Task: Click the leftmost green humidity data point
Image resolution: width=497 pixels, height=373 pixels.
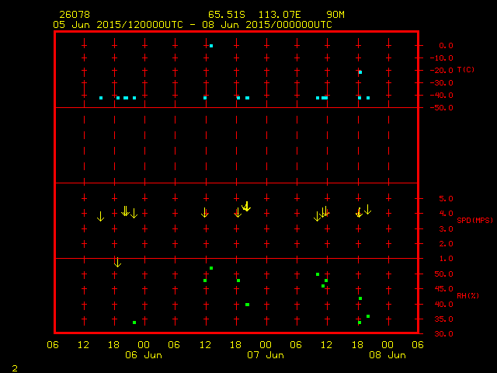Action: (x=134, y=322)
